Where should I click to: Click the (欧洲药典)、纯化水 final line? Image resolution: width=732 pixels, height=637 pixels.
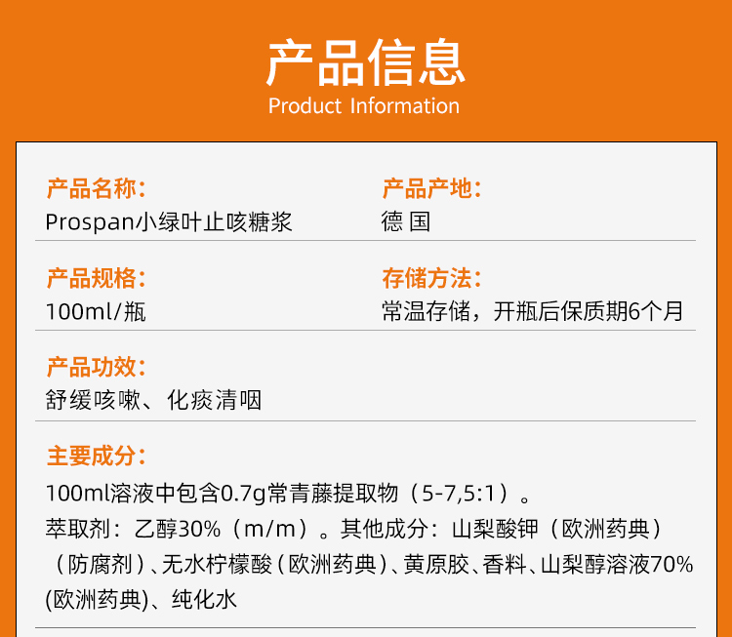pos(142,600)
